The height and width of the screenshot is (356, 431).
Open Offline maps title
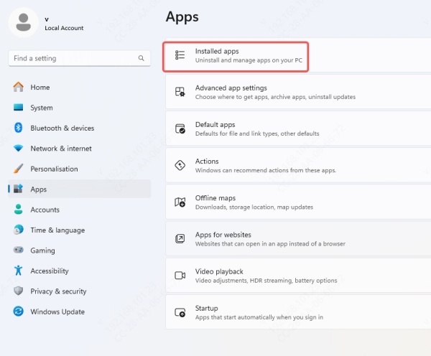tap(215, 198)
